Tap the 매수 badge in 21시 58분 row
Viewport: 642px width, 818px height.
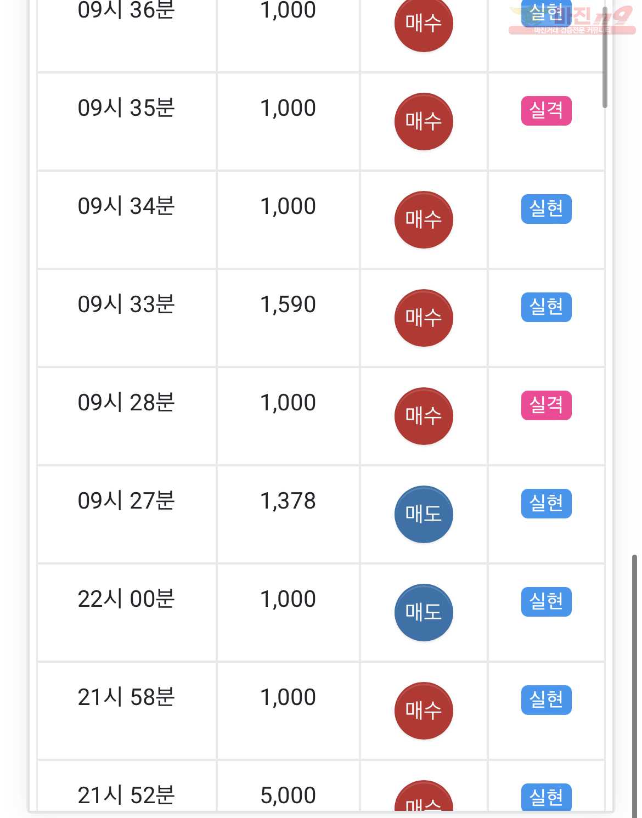tap(424, 710)
